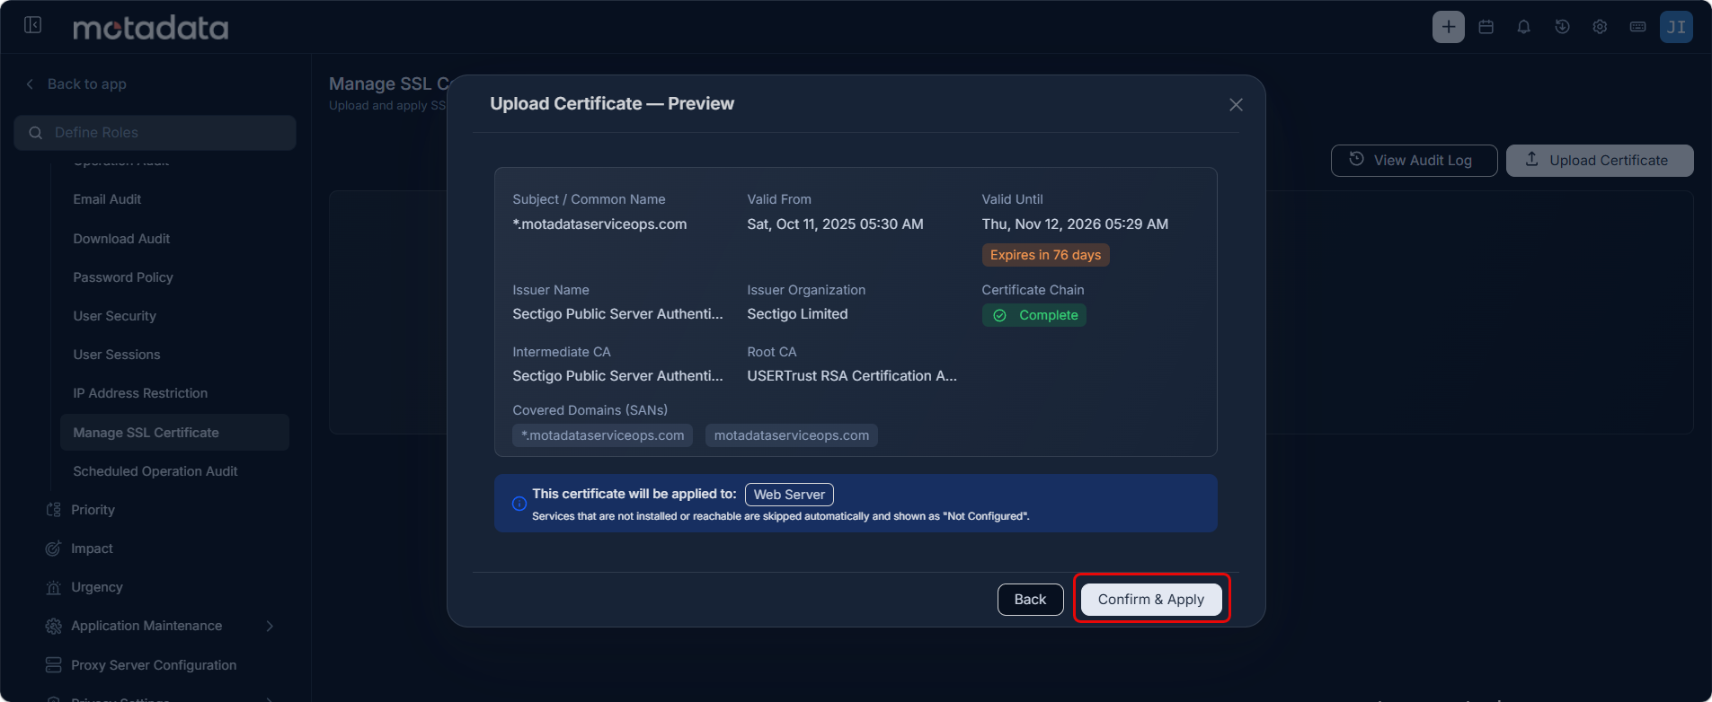Open the keyboard shortcuts icon
The height and width of the screenshot is (702, 1712).
coord(1638,27)
